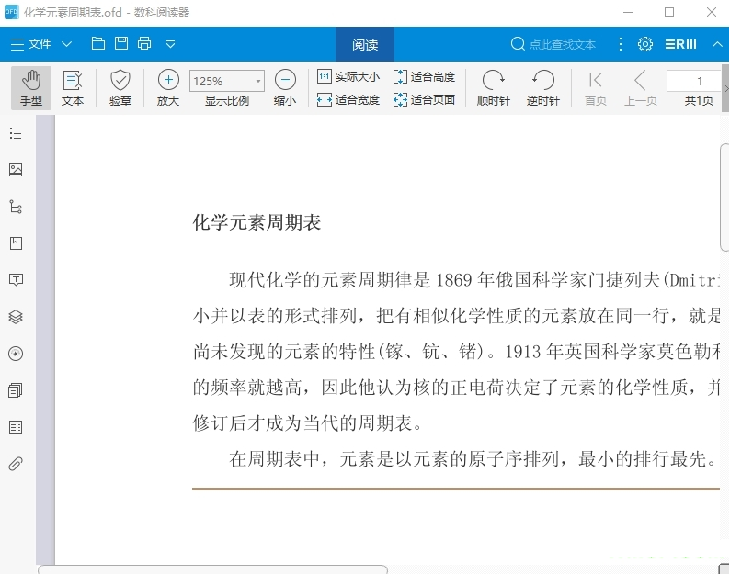Click the verify seal (验章) icon
Screen dimensions: 730x574
(x=120, y=88)
